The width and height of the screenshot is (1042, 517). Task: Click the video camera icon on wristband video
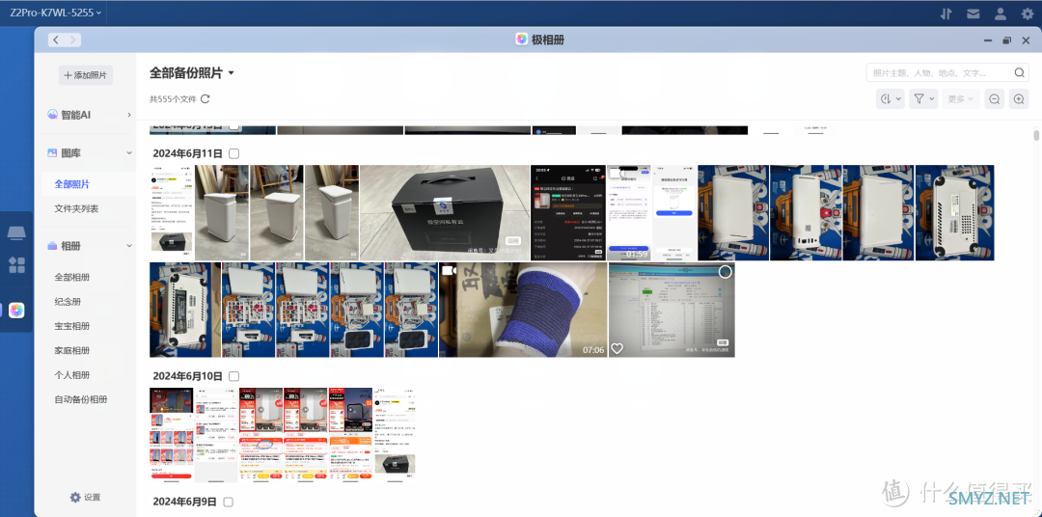click(449, 270)
